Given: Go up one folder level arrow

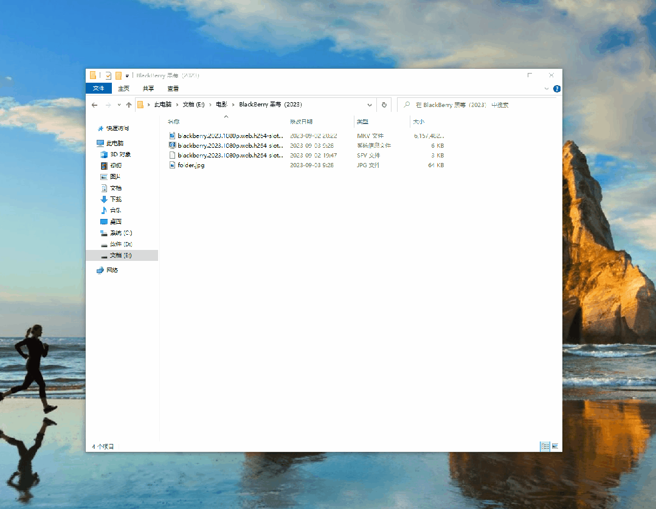Looking at the screenshot, I should coord(129,105).
